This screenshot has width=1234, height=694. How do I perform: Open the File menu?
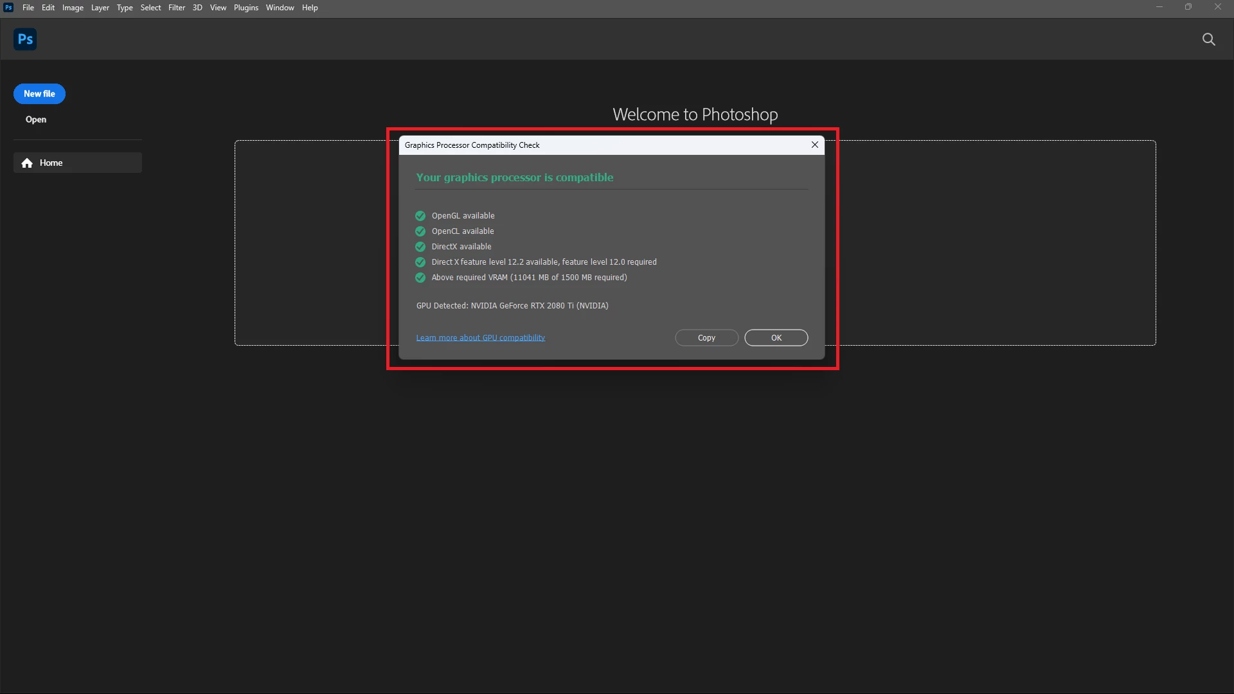tap(28, 8)
